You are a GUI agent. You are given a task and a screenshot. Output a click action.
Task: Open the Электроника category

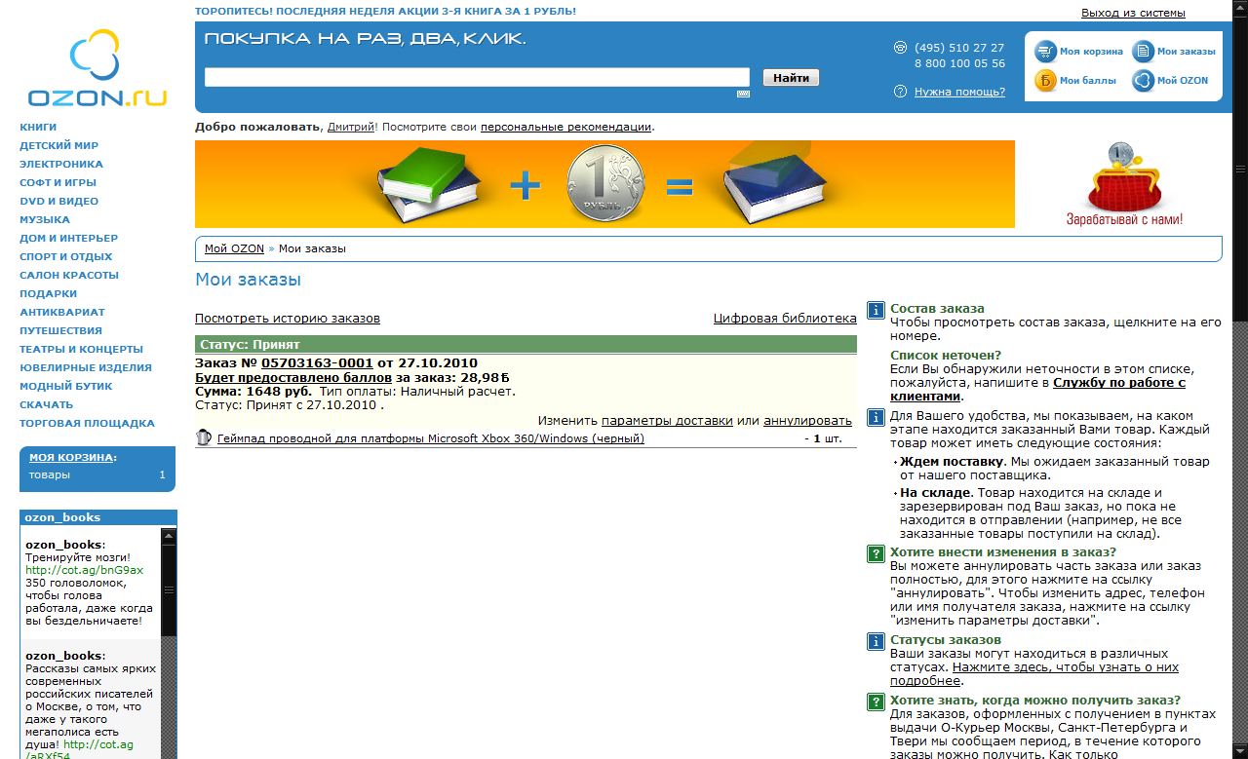(x=61, y=164)
